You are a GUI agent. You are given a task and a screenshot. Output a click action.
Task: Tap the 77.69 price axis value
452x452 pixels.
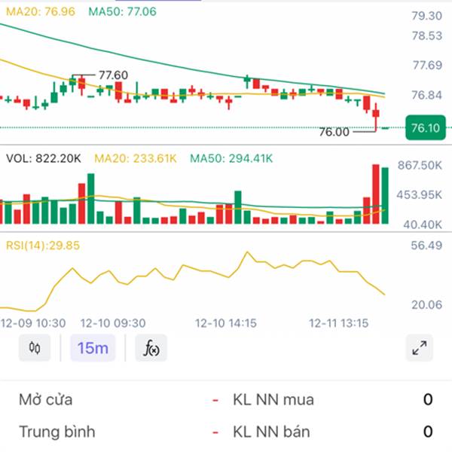pyautogui.click(x=427, y=65)
